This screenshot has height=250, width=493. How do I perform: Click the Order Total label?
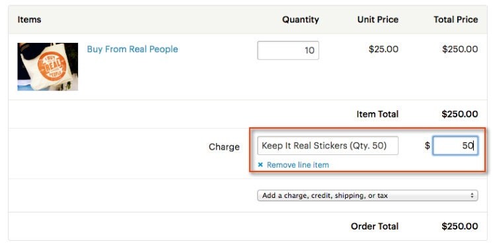pos(375,226)
